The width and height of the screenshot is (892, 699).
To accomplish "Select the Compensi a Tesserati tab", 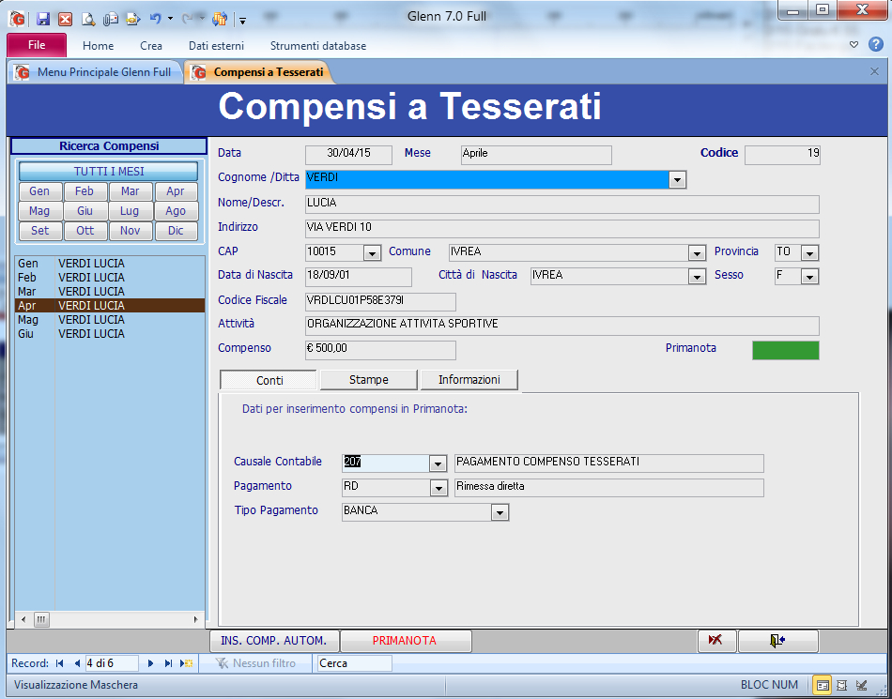I will coord(259,72).
